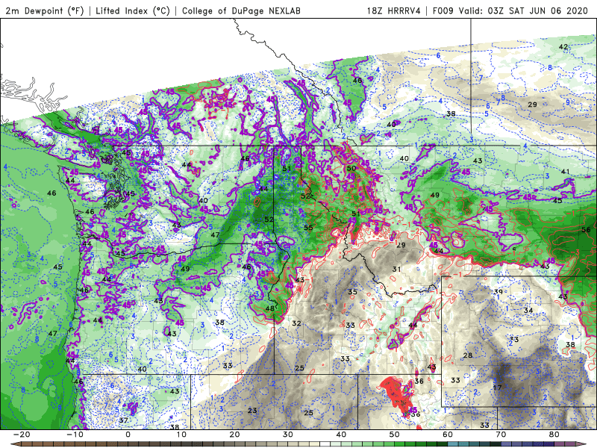The height and width of the screenshot is (448, 597).
Task: Click the "College of DuPage NEXLAB" header text
Action: click(x=241, y=10)
